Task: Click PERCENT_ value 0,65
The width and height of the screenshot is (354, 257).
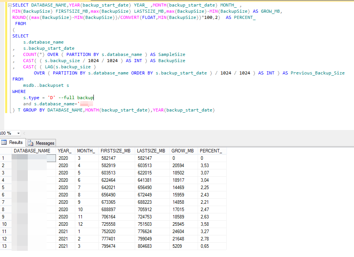Action: tap(212, 246)
